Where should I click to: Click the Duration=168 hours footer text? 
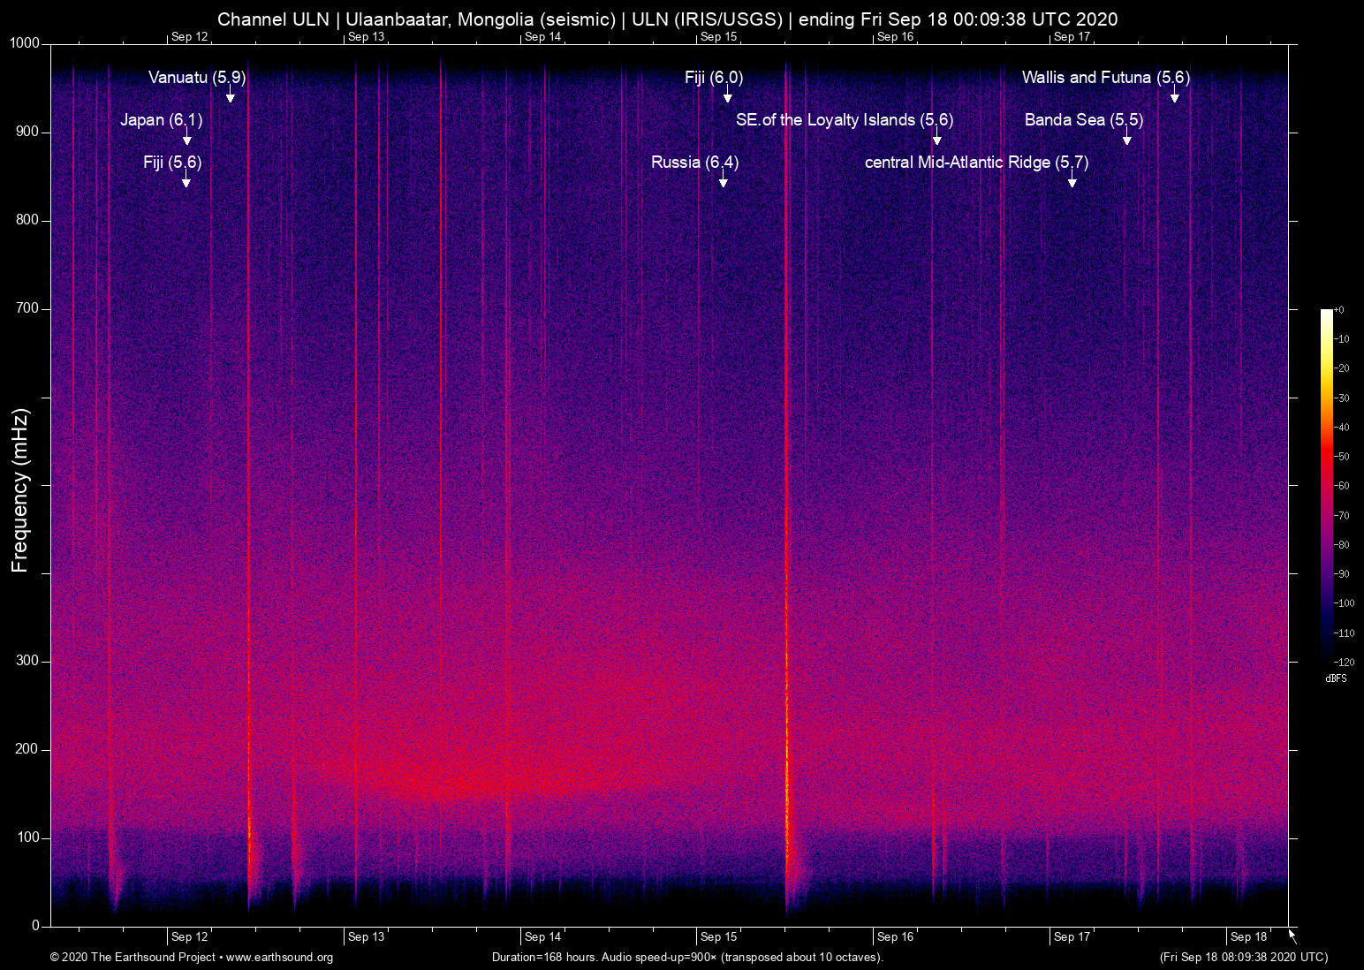coord(687,958)
